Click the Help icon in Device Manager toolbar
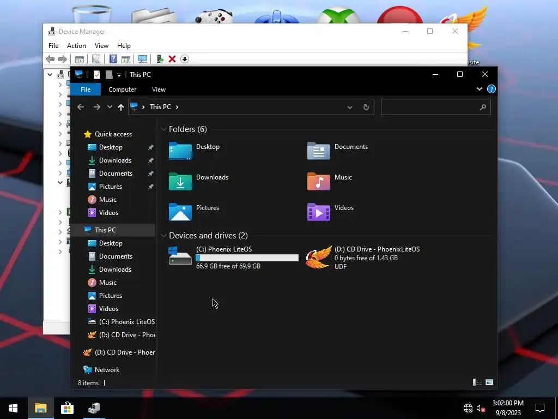The image size is (558, 419). click(x=113, y=59)
